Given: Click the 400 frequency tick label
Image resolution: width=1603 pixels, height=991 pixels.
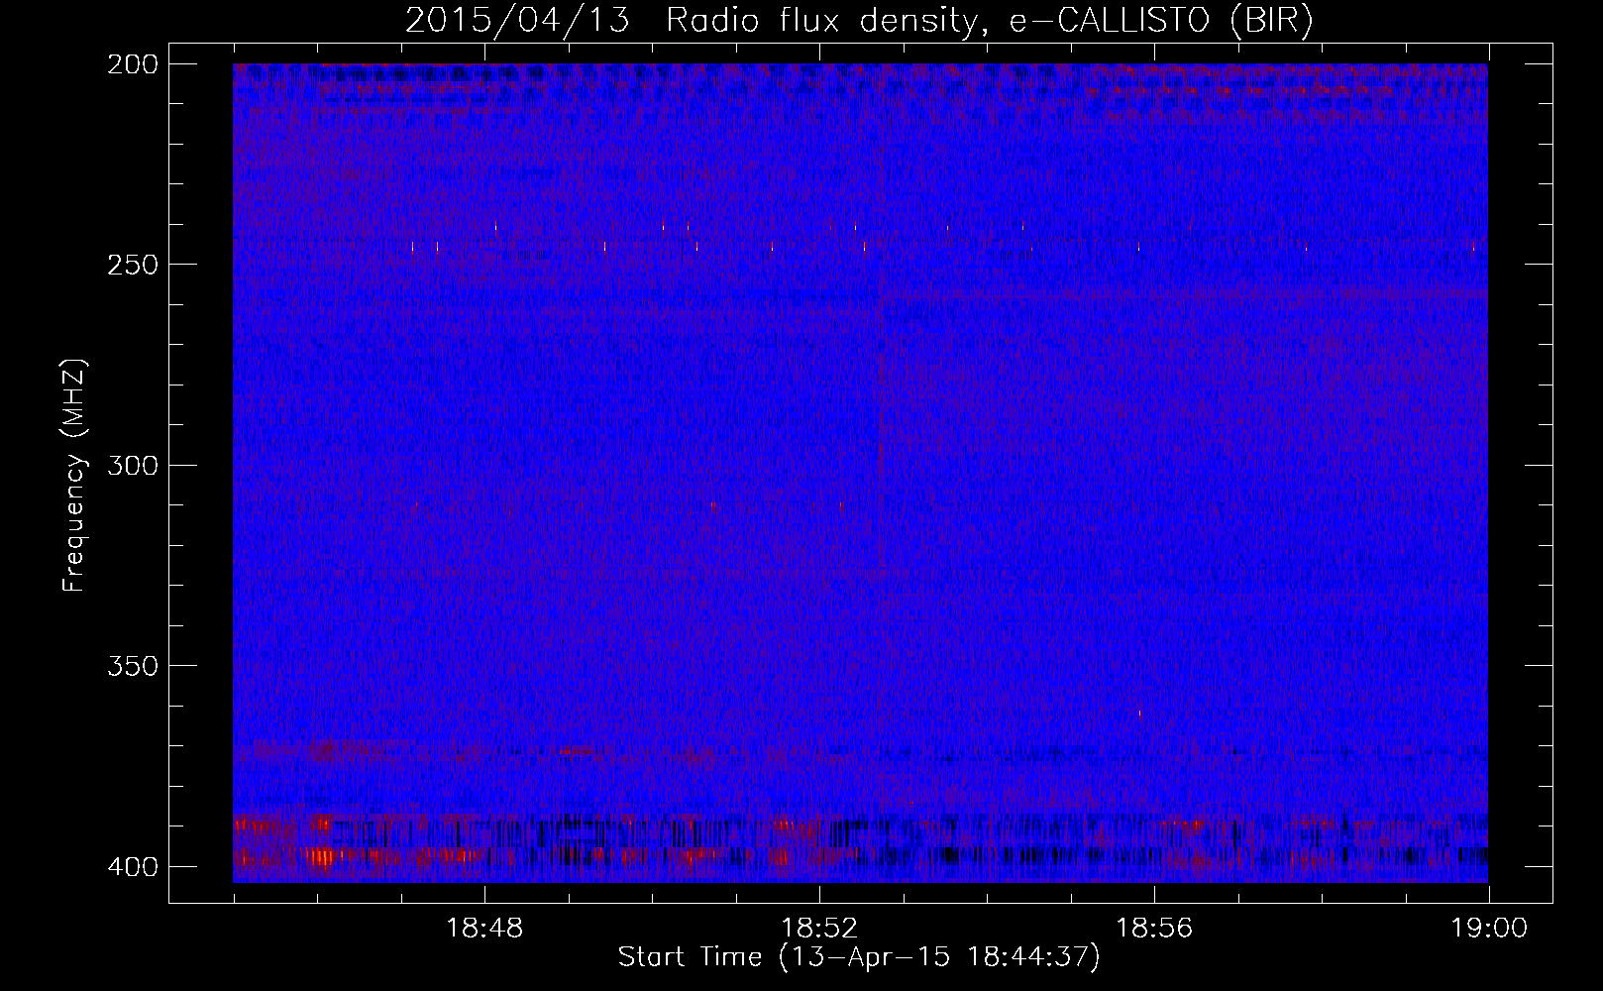Looking at the screenshot, I should [132, 867].
